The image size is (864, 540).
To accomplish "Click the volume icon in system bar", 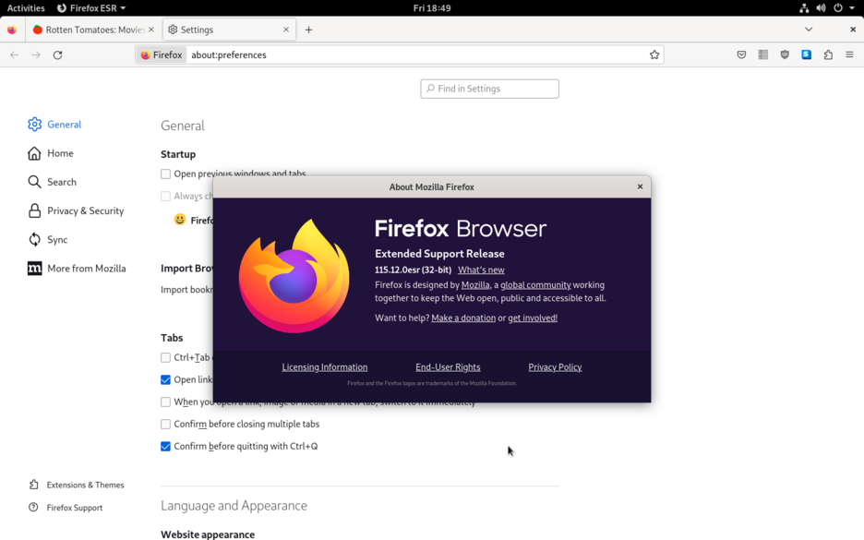I will tap(821, 8).
